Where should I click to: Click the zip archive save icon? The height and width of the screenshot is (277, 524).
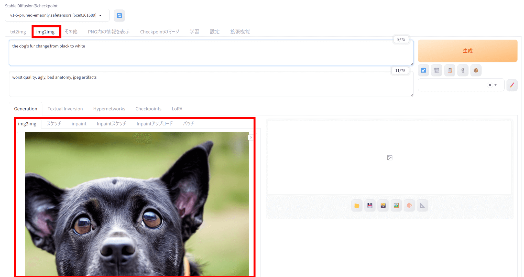click(383, 205)
